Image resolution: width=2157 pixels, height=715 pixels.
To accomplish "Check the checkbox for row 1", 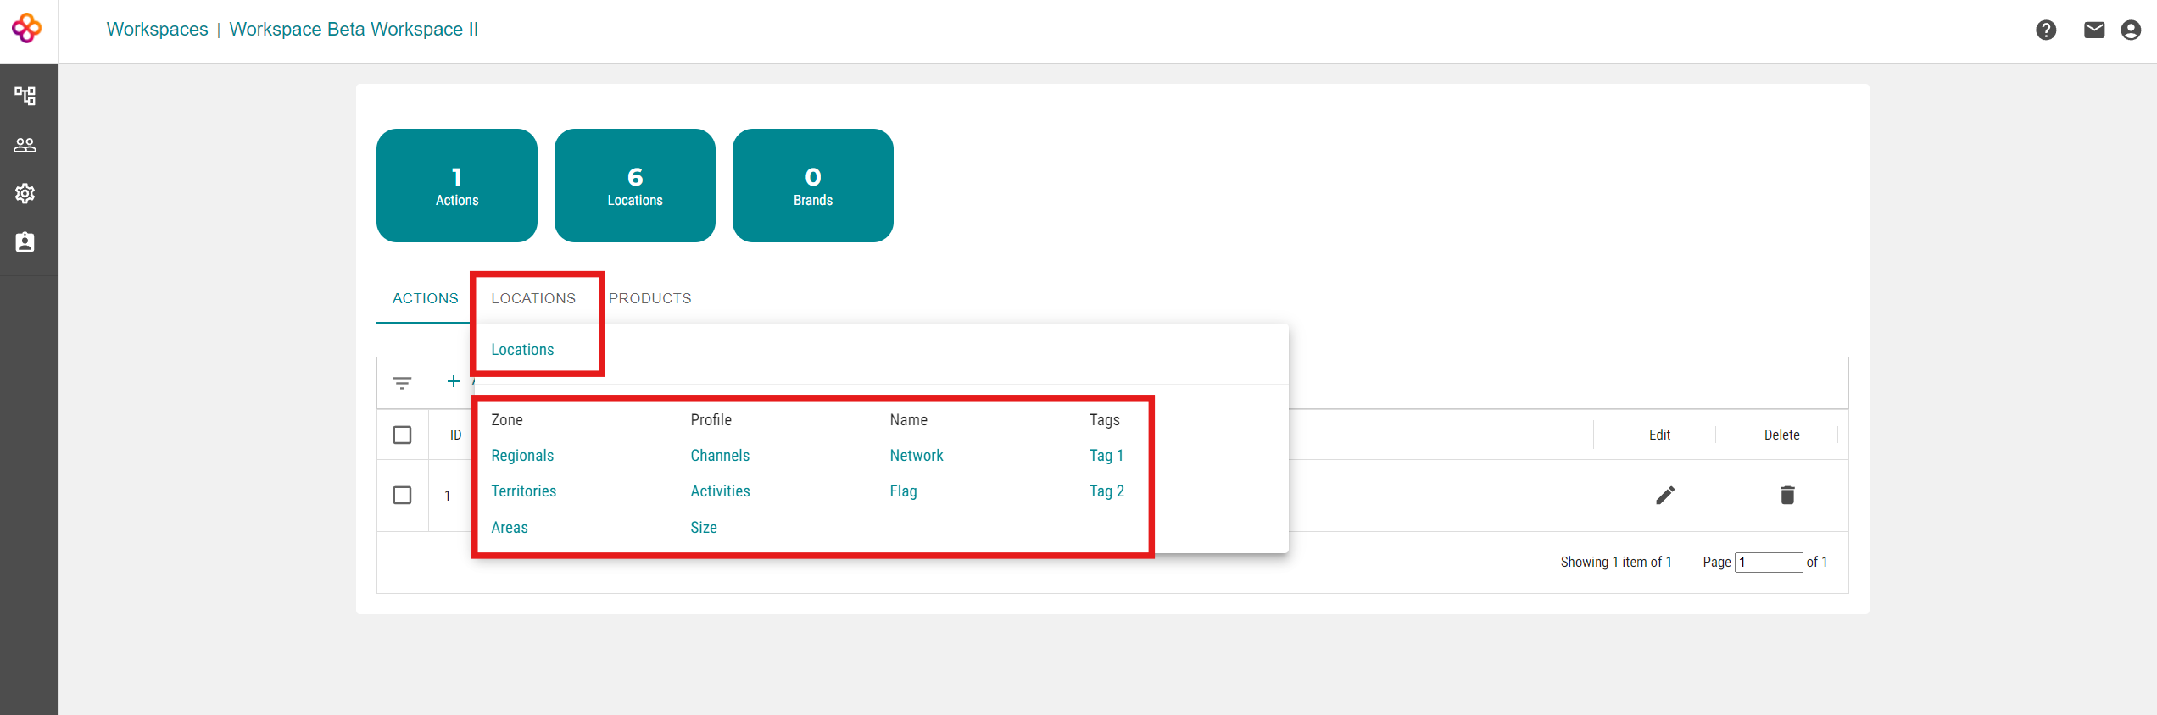I will [403, 495].
